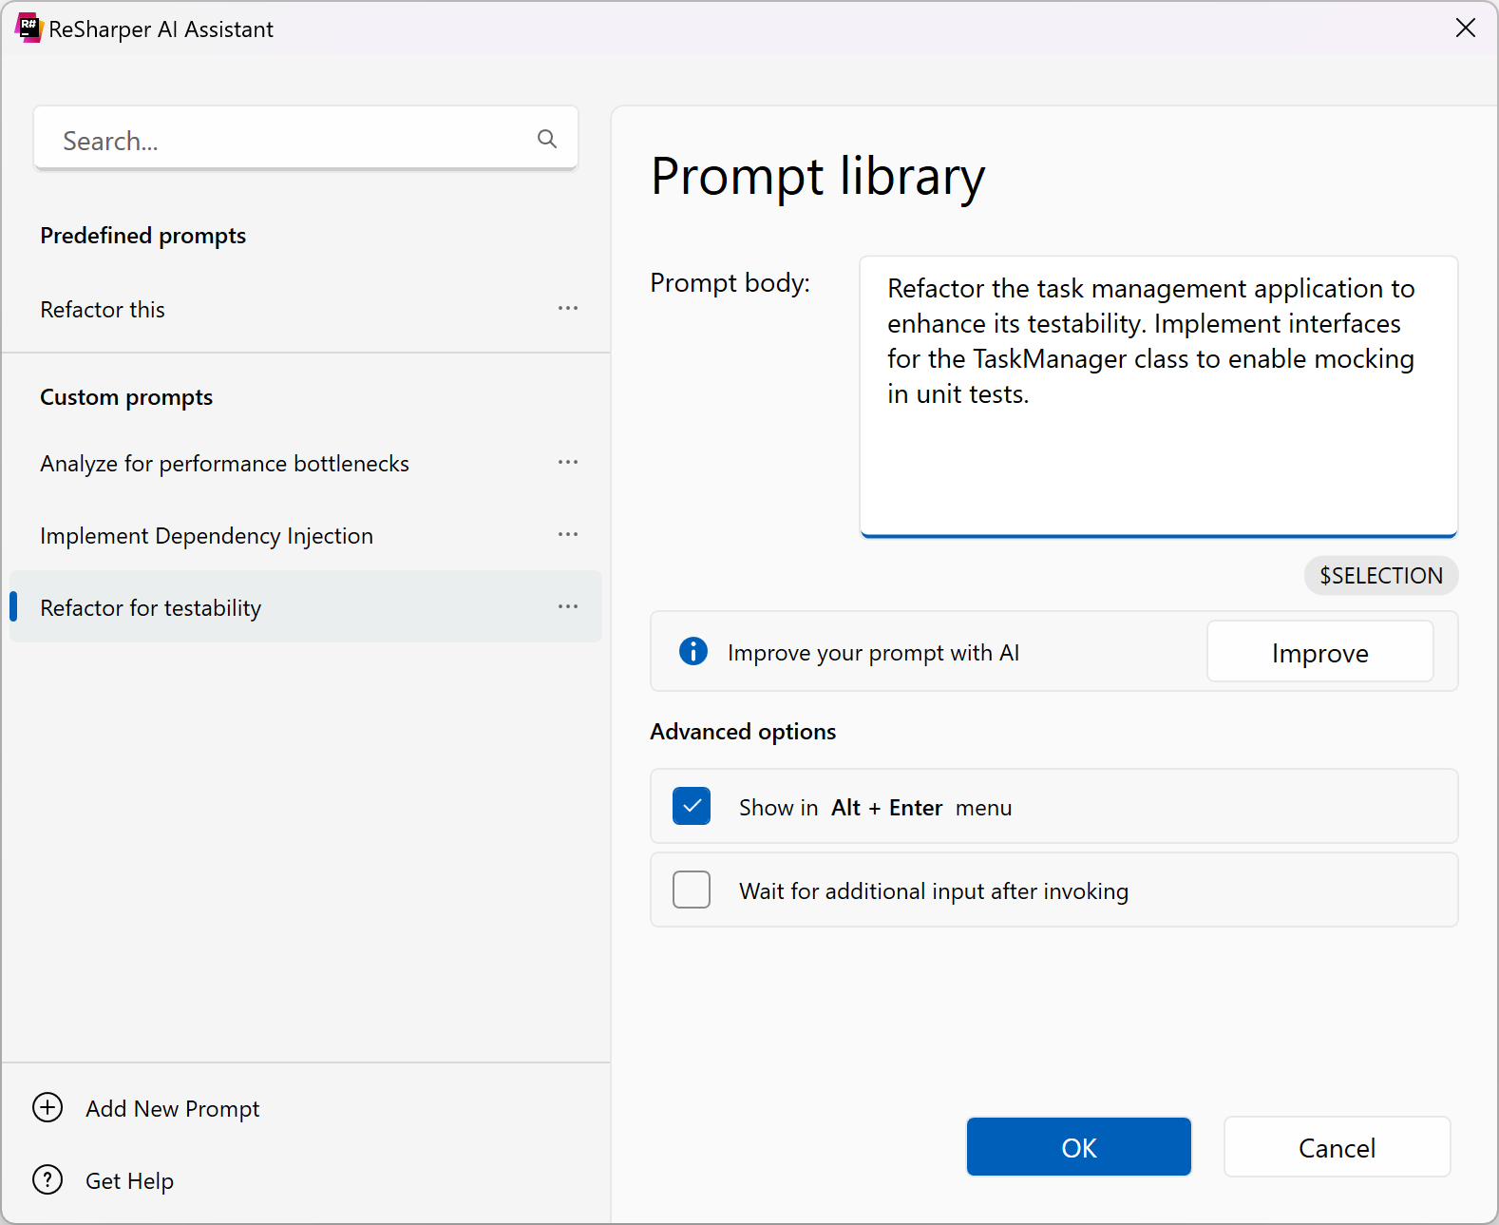Click the Predefined prompts heading

pos(143,236)
